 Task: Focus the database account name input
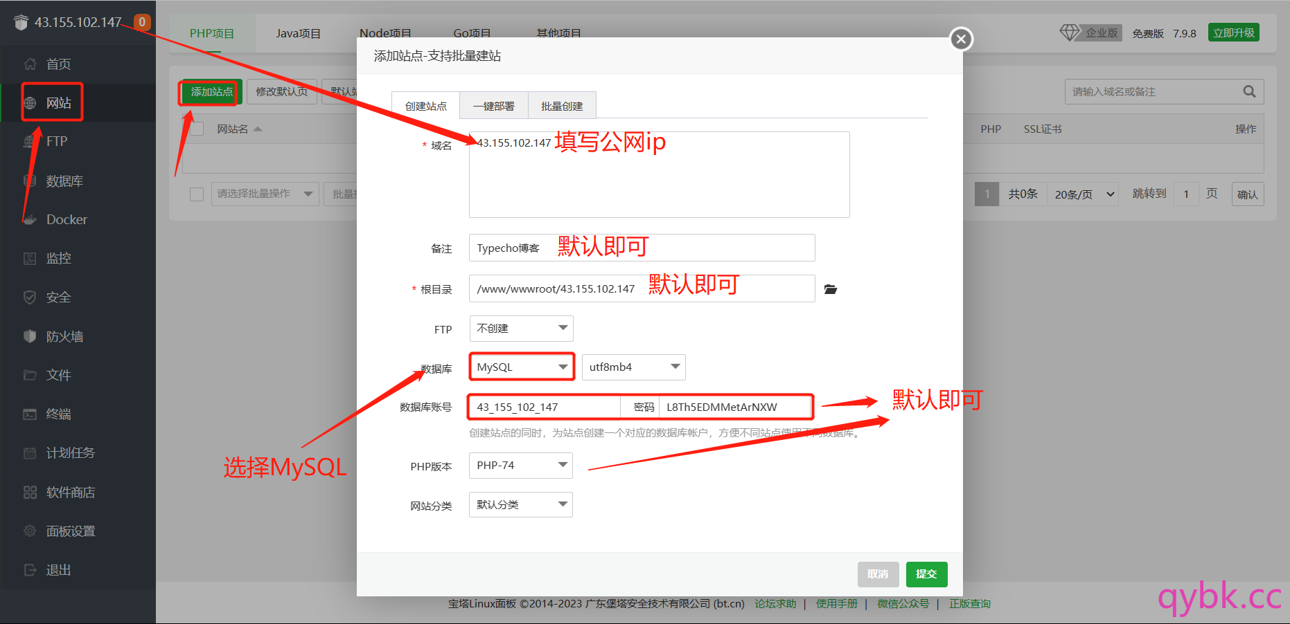click(x=545, y=407)
